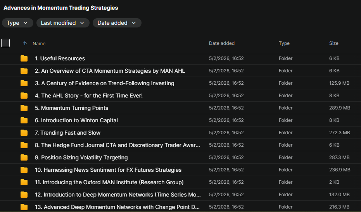Click the 289.9 MB size value
The height and width of the screenshot is (212, 361).
click(x=340, y=108)
